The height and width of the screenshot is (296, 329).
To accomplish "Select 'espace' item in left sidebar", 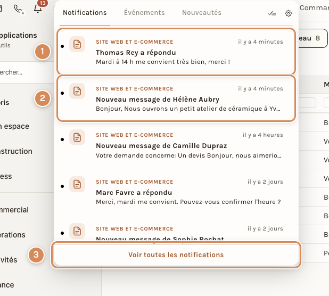I will click(15, 126).
